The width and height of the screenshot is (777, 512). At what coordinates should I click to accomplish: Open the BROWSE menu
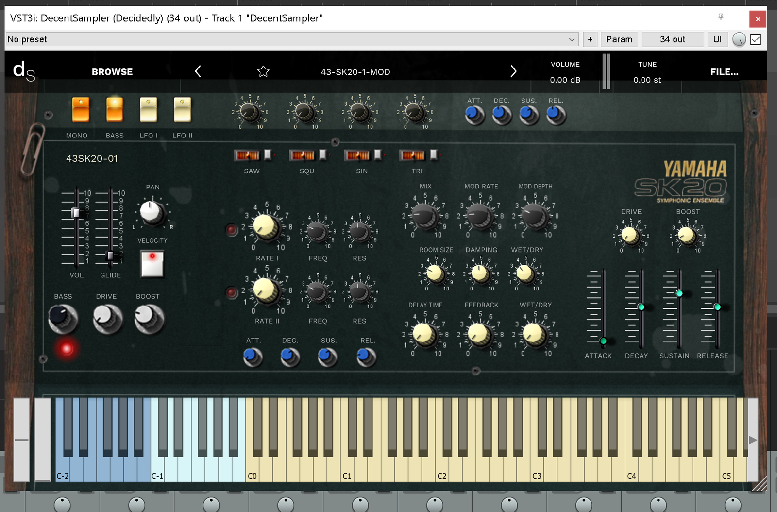point(112,72)
